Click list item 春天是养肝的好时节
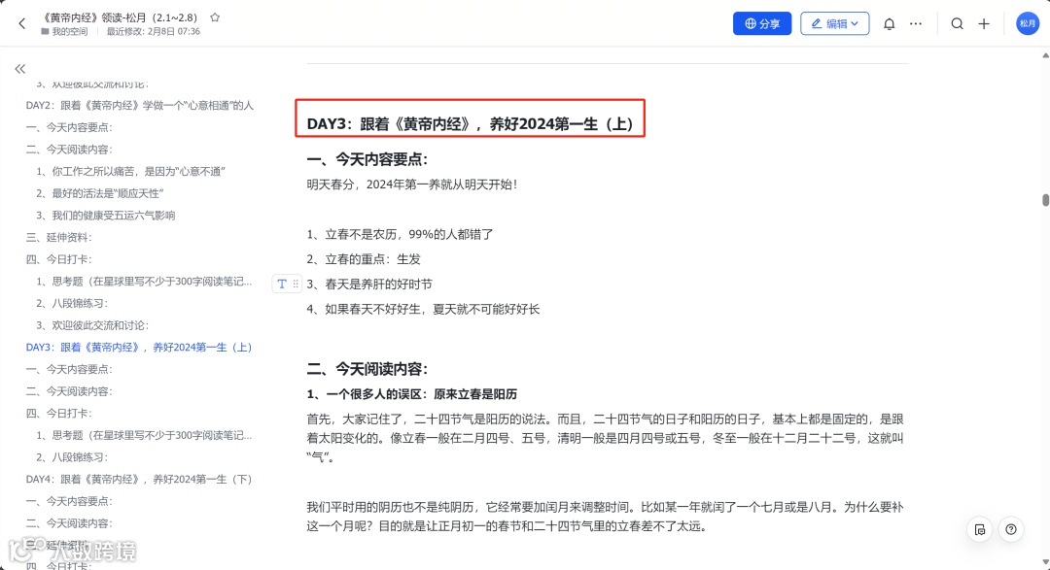The image size is (1050, 570). click(369, 285)
